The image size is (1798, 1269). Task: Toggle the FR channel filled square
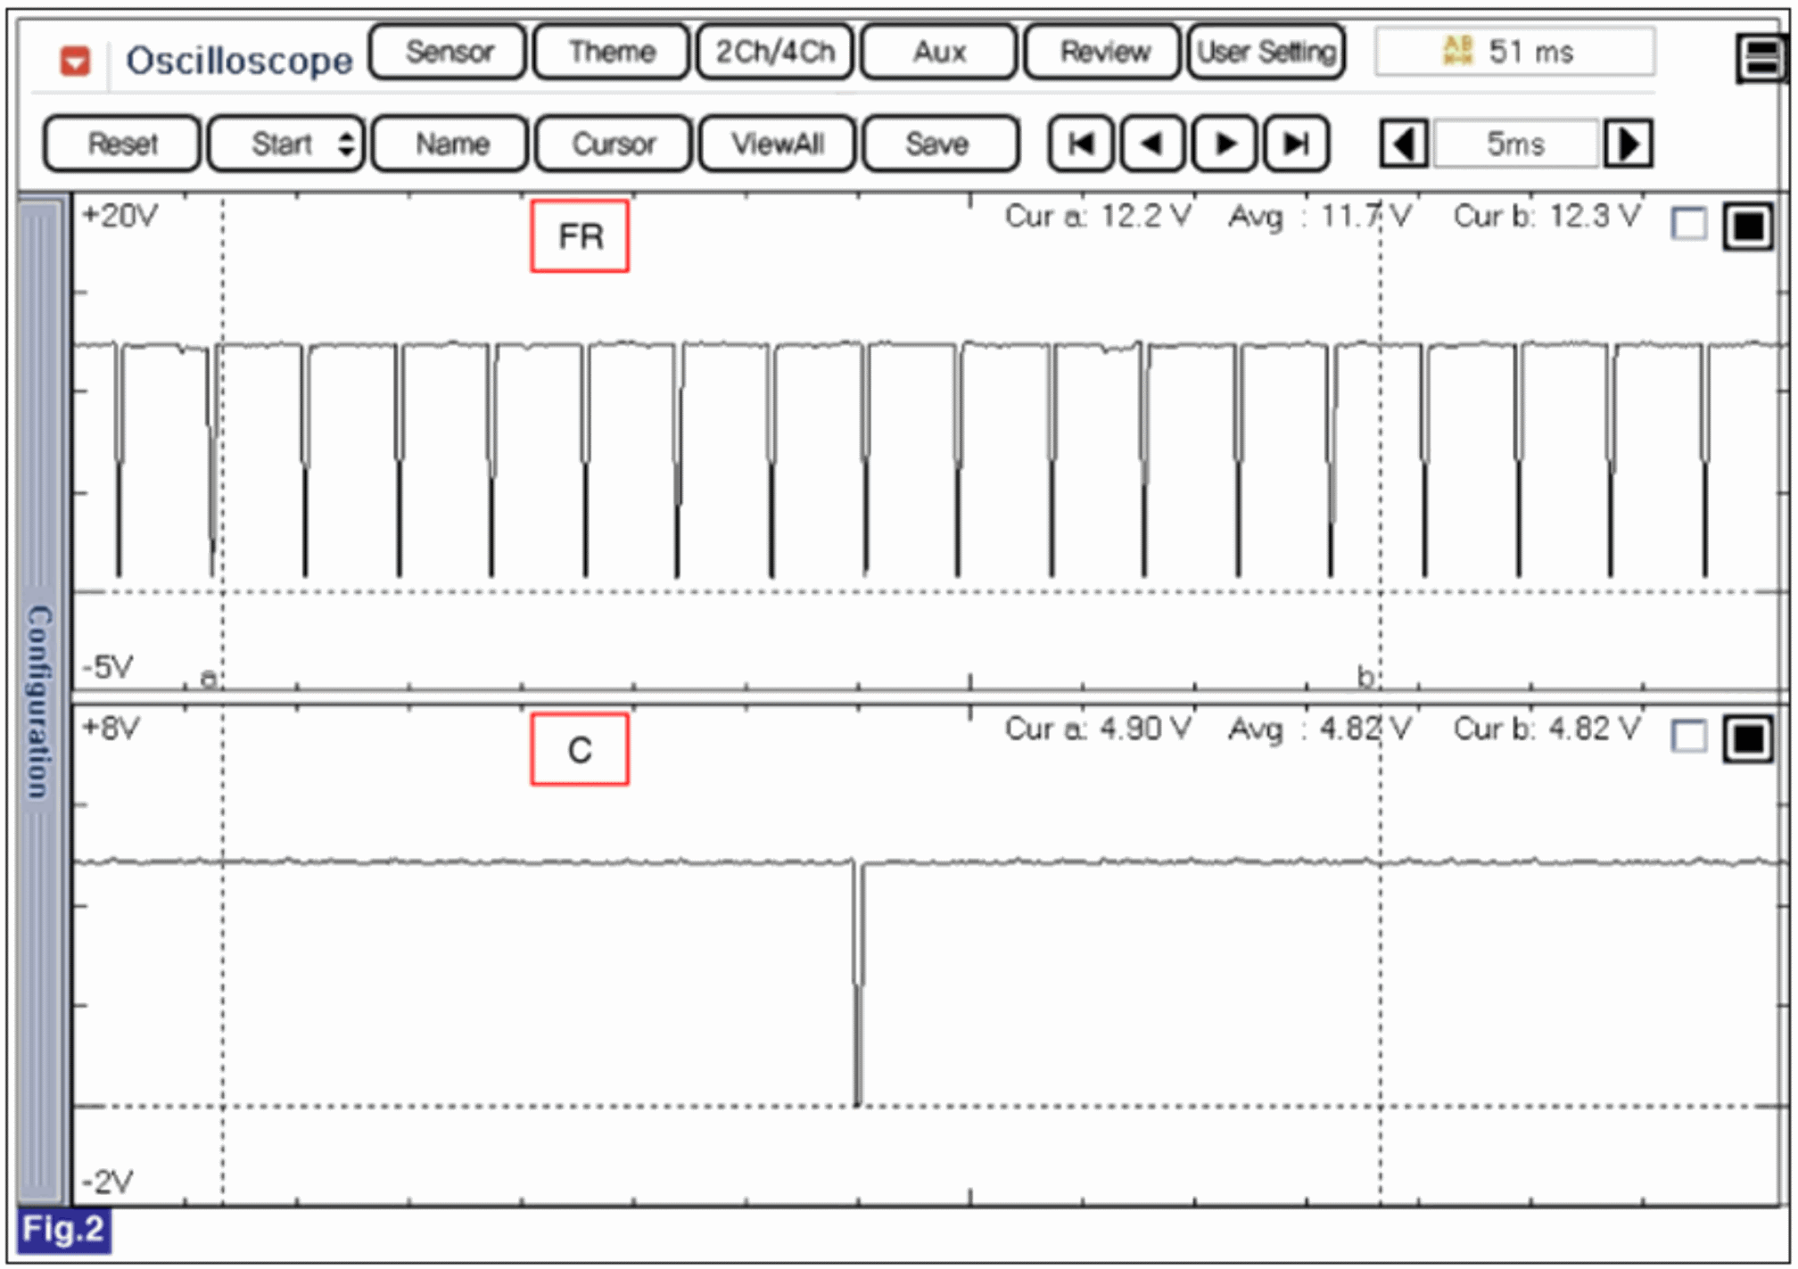pos(1747,227)
